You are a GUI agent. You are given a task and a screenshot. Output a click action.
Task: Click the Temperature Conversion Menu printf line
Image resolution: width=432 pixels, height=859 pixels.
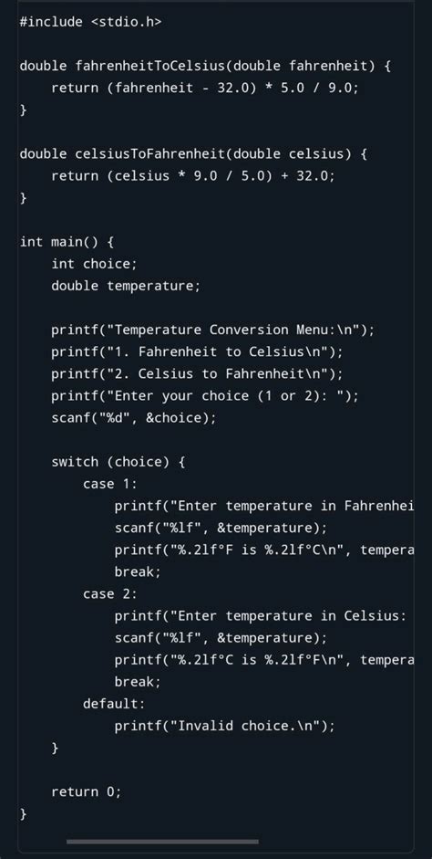213,330
